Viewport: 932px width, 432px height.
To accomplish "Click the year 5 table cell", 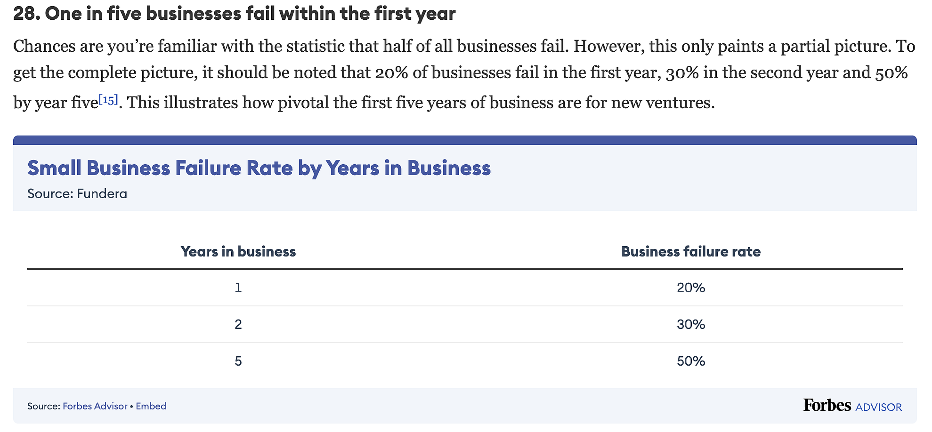I will [x=238, y=361].
